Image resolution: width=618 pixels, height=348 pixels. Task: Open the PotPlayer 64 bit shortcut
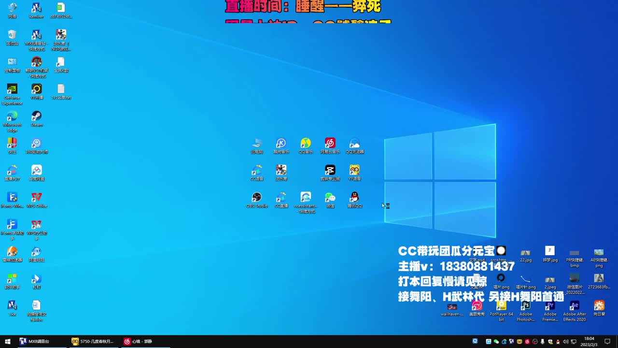point(501,311)
